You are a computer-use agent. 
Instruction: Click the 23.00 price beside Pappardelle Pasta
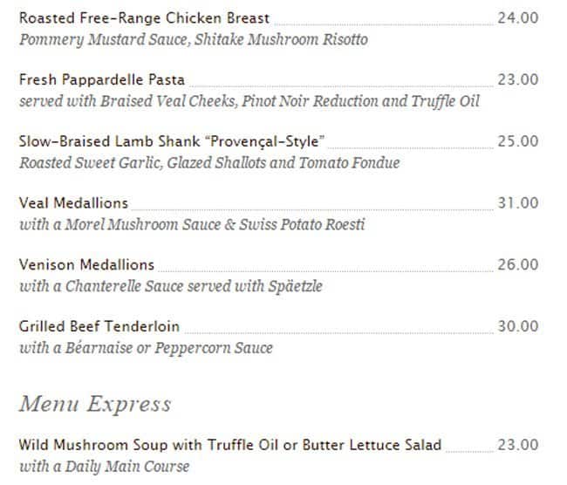click(518, 80)
